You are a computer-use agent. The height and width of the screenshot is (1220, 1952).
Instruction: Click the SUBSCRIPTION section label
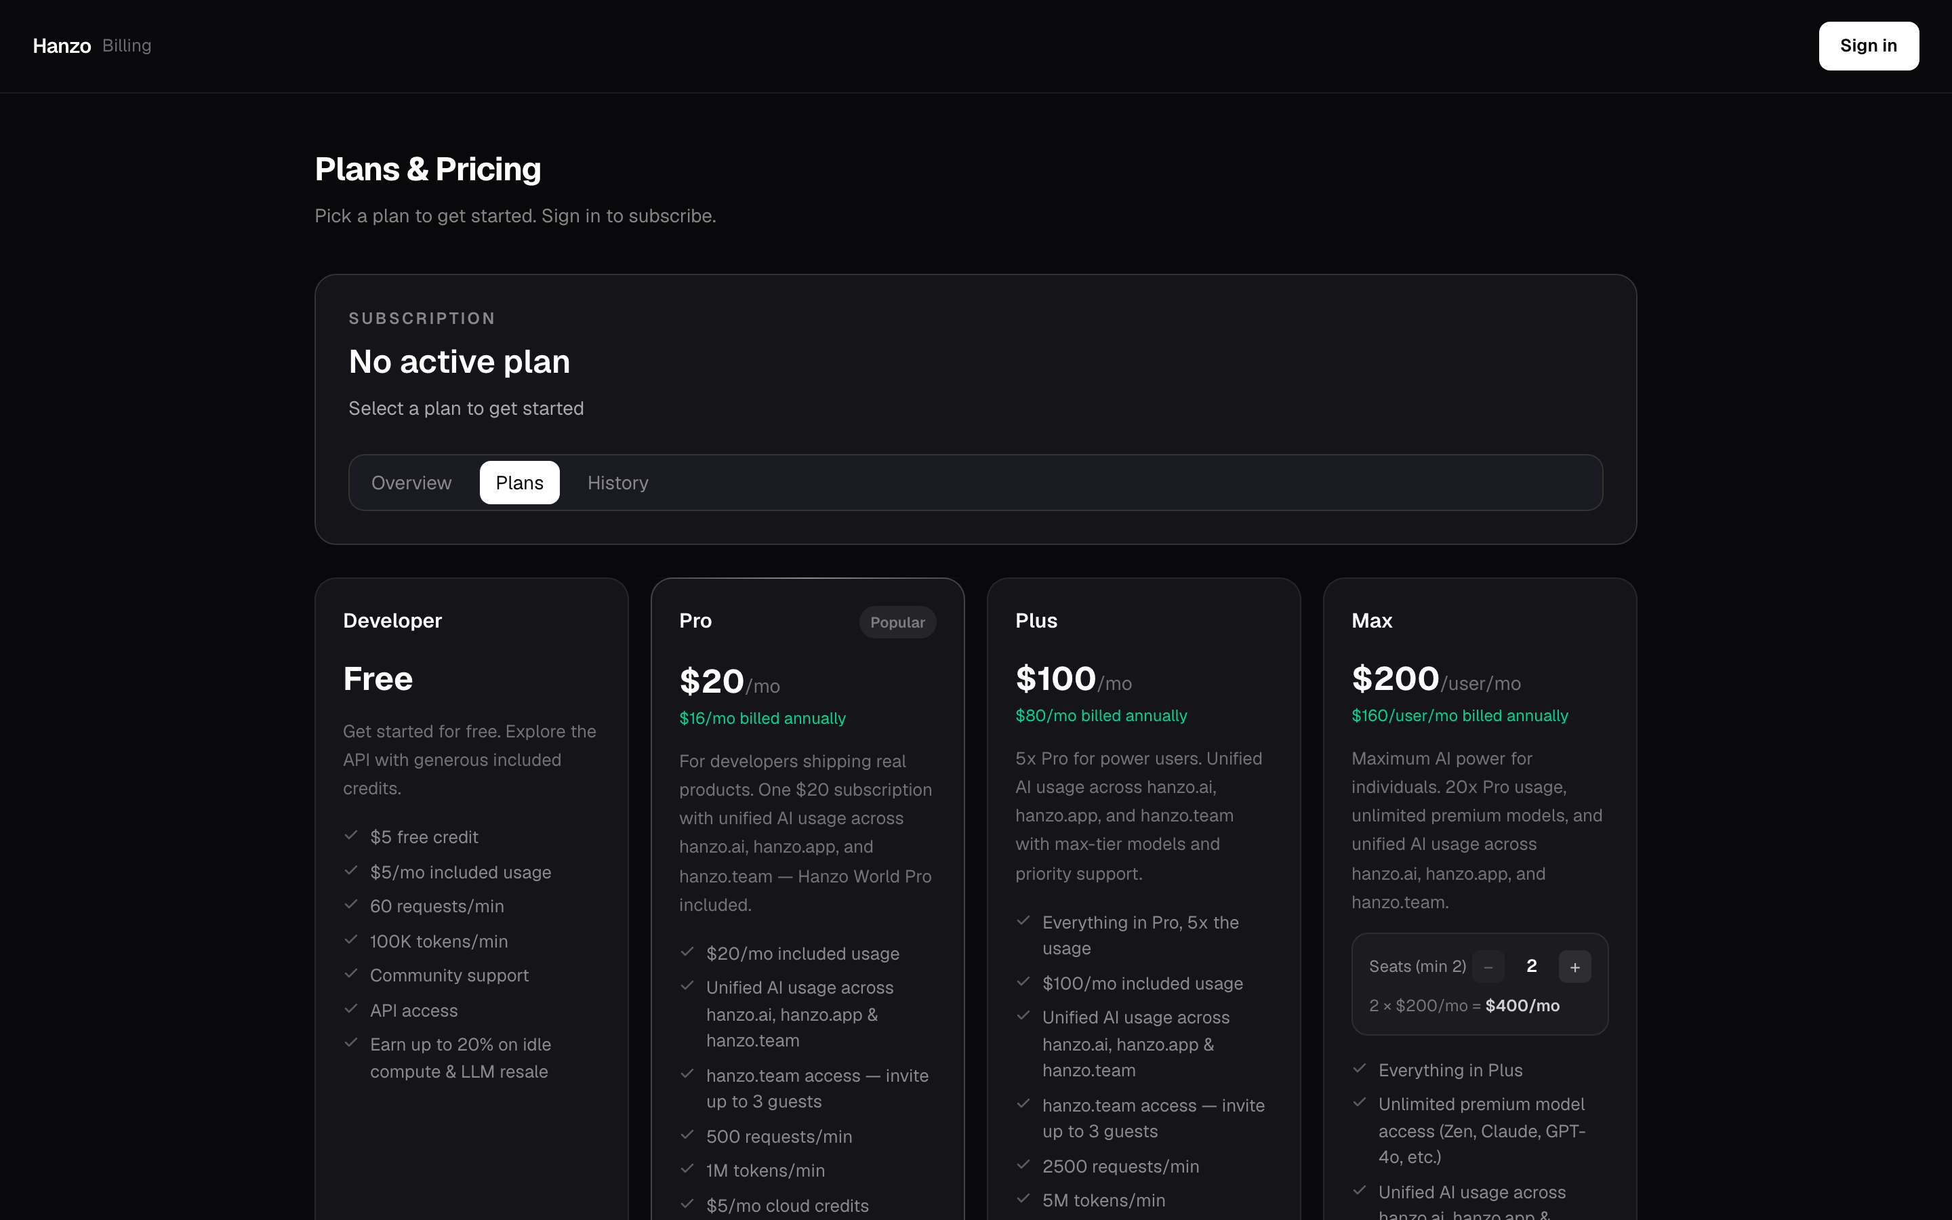coord(422,319)
